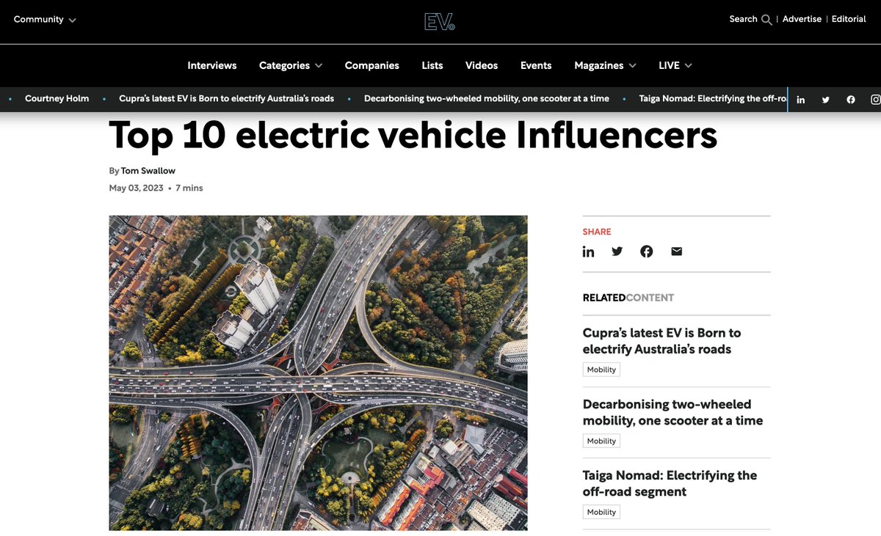Screen dimensions: 881x536
Task: Click the SHARE label
Action: tap(597, 232)
